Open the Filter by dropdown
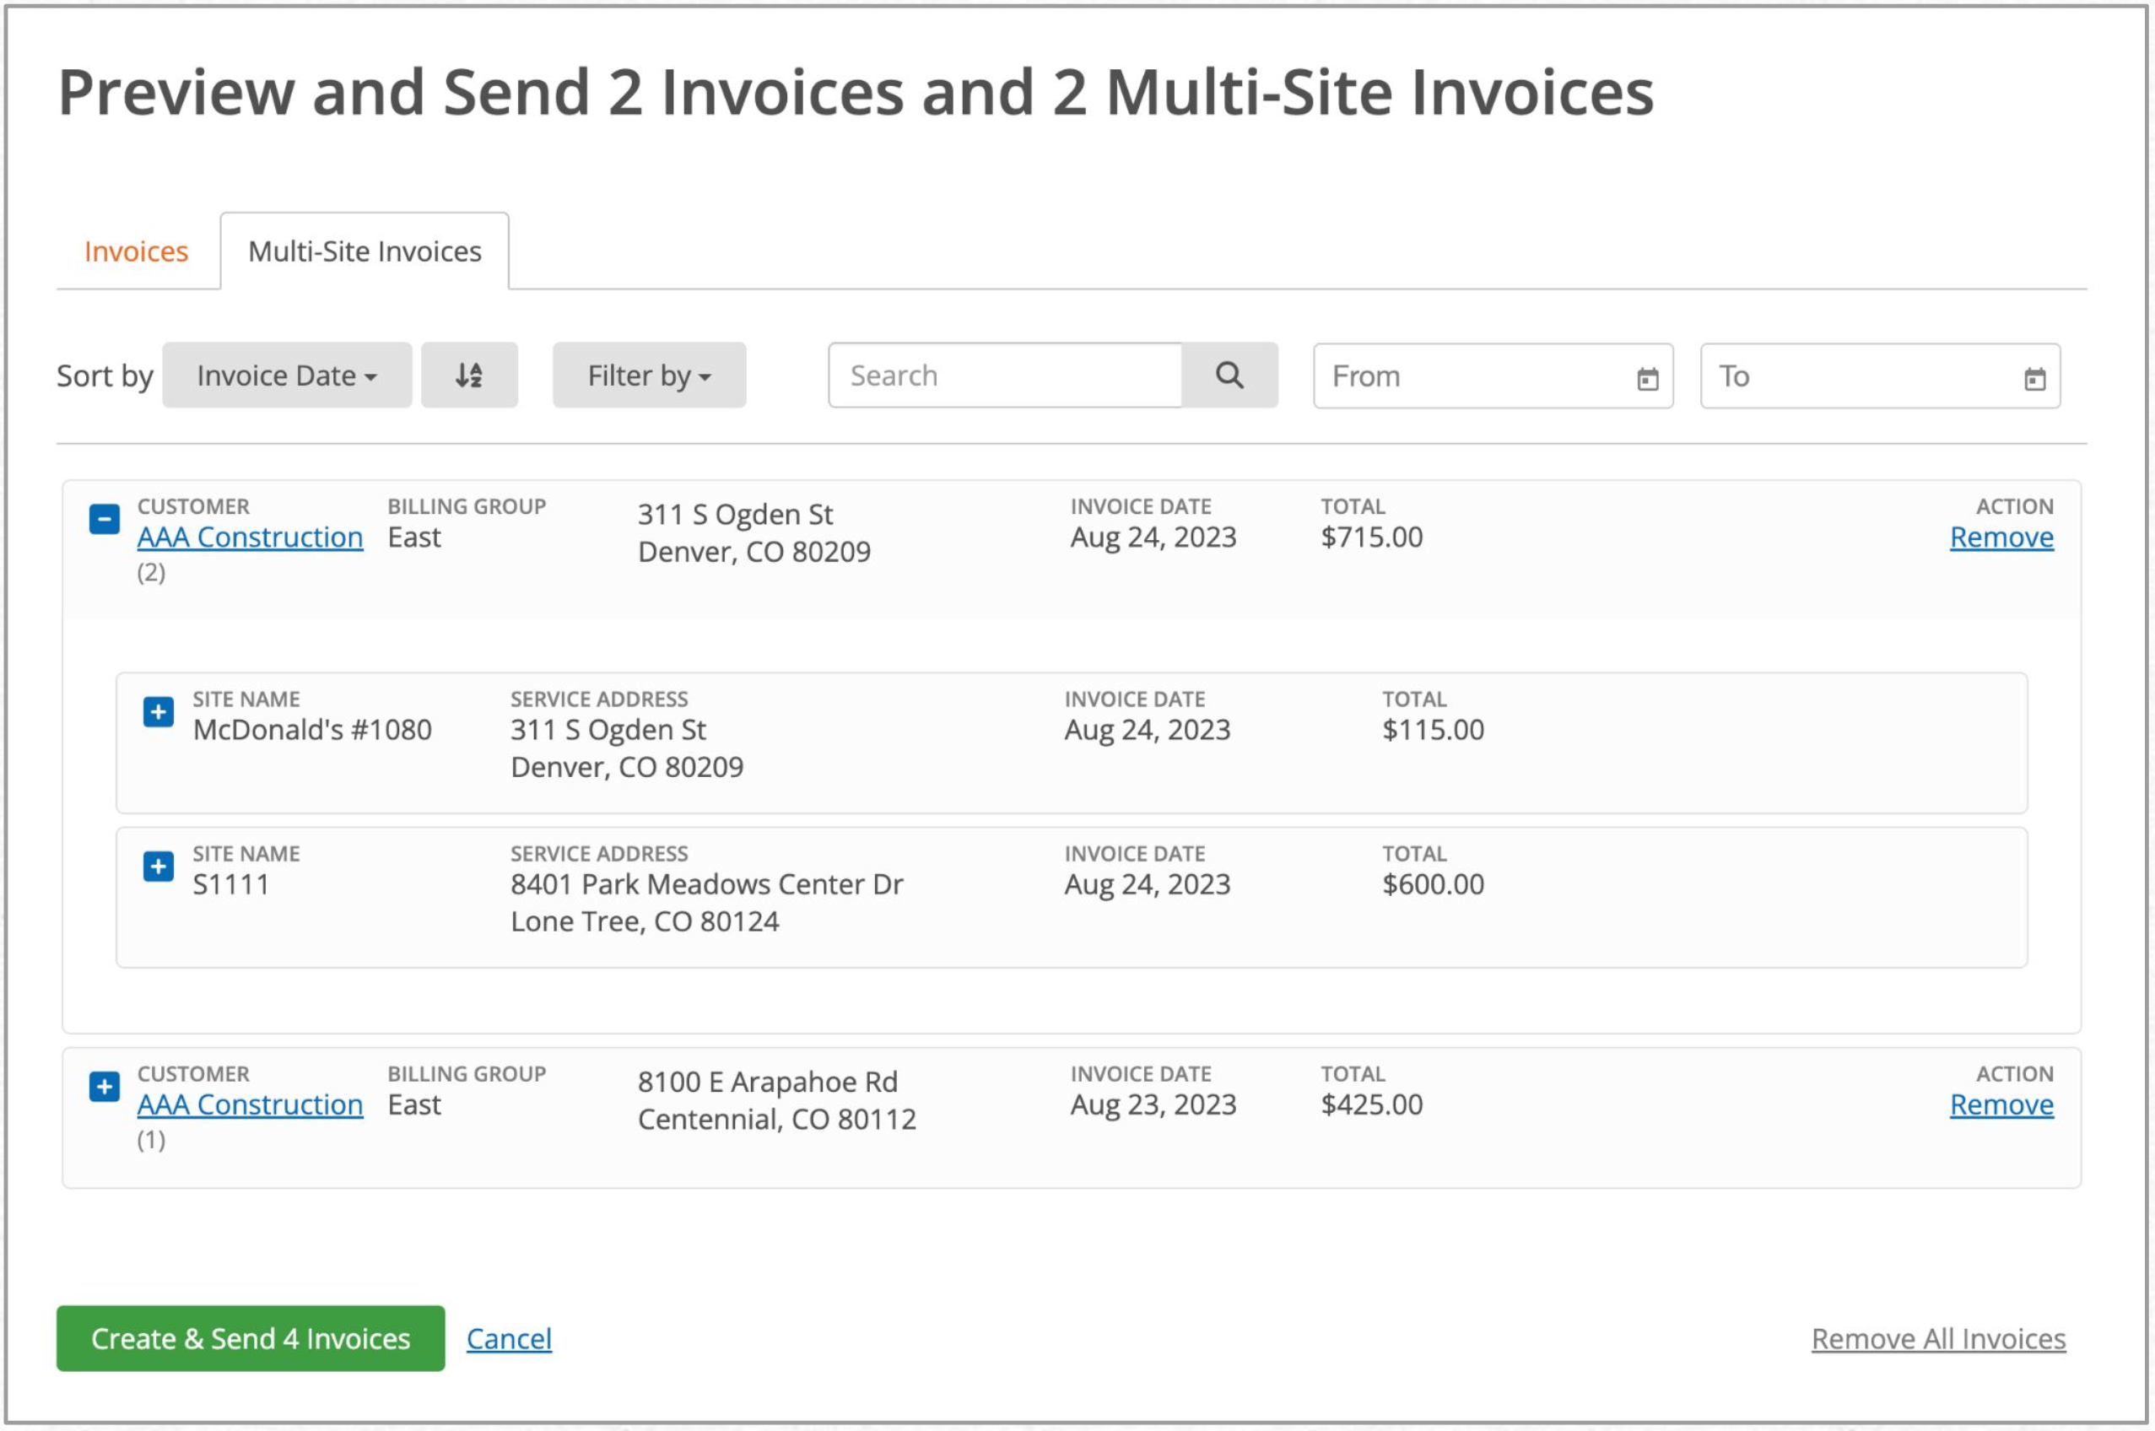 (648, 374)
